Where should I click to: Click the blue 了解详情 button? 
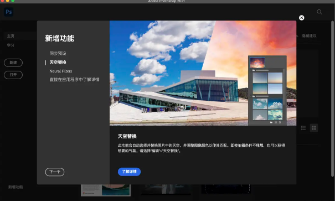click(129, 172)
